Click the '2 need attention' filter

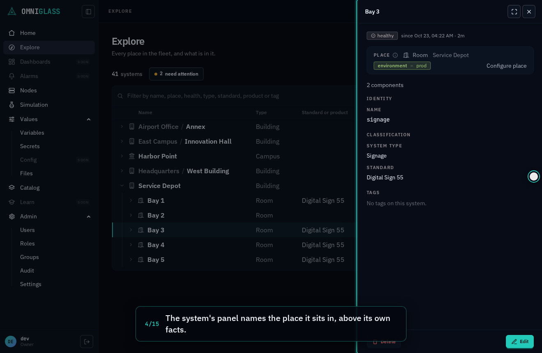[x=176, y=74]
